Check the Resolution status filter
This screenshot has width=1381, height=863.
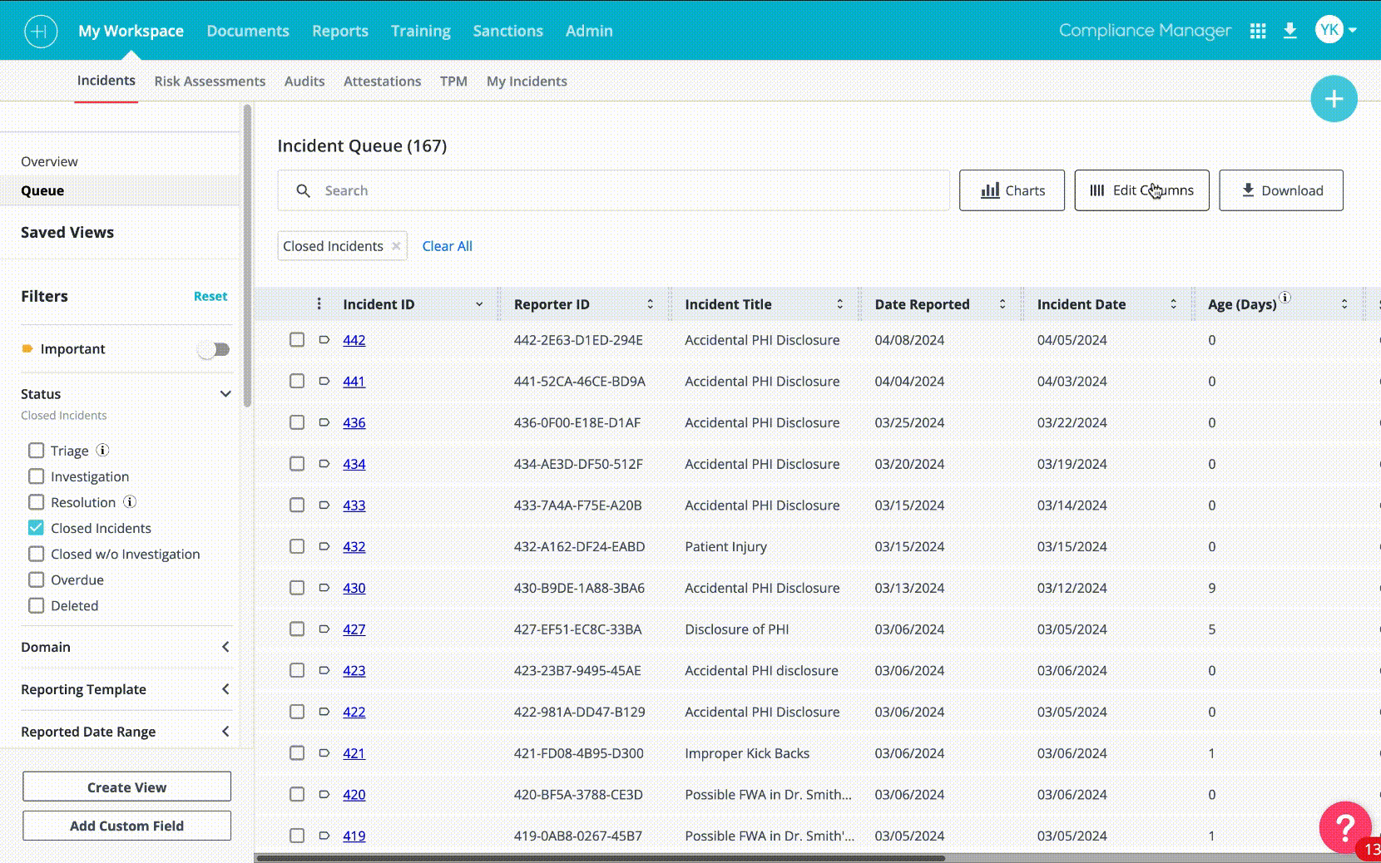[x=36, y=502]
